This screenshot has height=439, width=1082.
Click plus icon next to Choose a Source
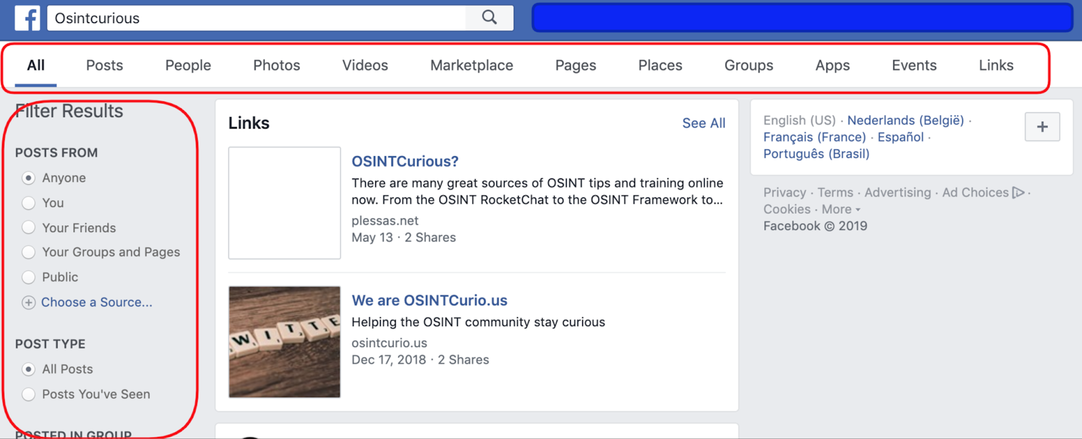point(28,302)
